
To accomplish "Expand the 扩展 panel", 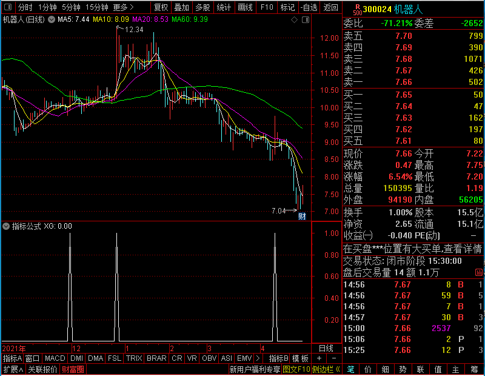I will tap(13, 369).
